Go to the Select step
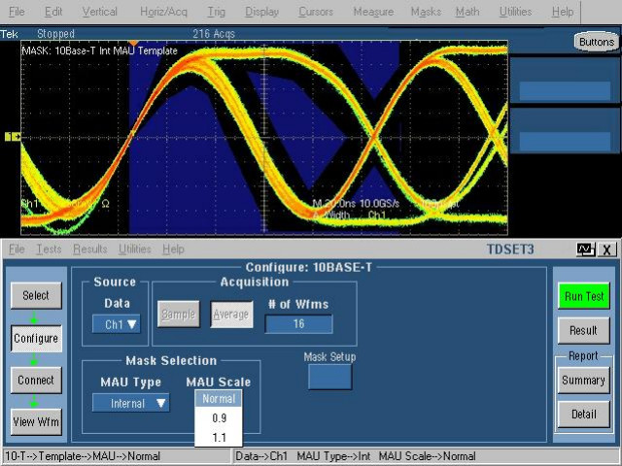Viewport: 622px width, 466px height. (x=36, y=296)
